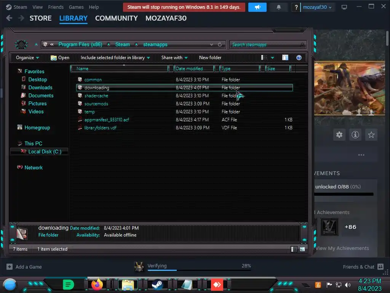The height and width of the screenshot is (293, 390).
Task: Sort by the Name column header
Action: [x=119, y=69]
